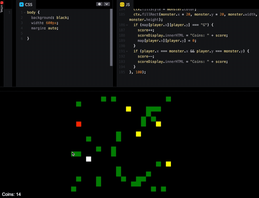Expand the CSS editor chevron dropdown menu
259x198 pixels.
coord(107,4)
